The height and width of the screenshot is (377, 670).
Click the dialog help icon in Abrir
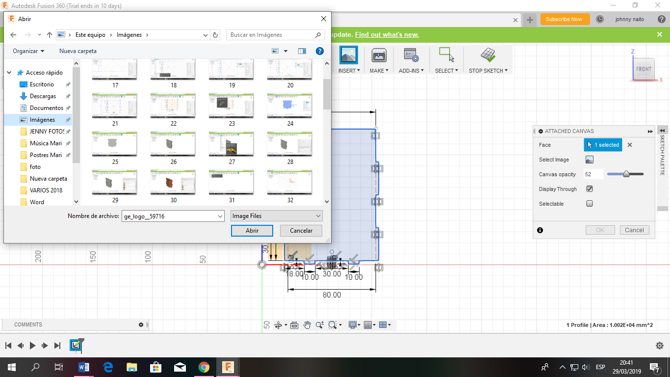click(x=320, y=51)
